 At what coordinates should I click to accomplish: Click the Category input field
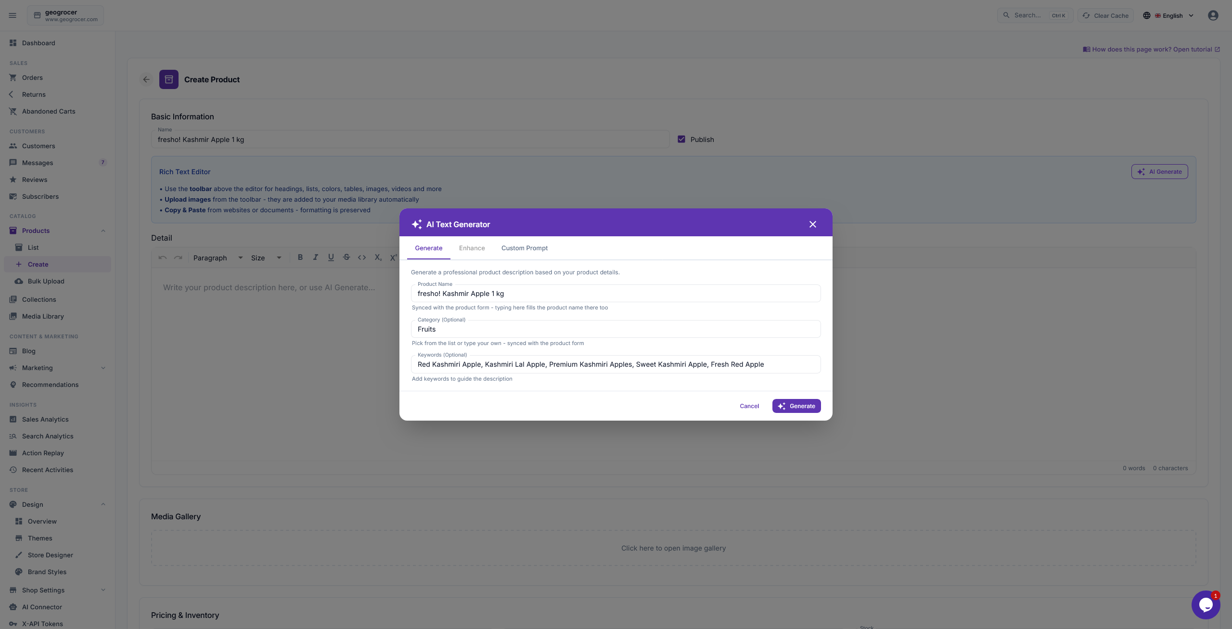pyautogui.click(x=616, y=329)
